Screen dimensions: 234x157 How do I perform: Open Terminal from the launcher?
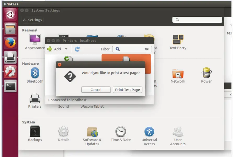click(x=10, y=86)
